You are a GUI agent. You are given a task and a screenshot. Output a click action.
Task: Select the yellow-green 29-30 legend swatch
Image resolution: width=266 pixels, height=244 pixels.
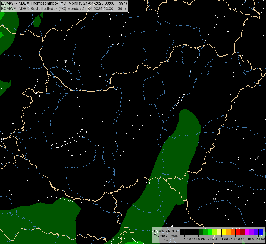click(215, 232)
